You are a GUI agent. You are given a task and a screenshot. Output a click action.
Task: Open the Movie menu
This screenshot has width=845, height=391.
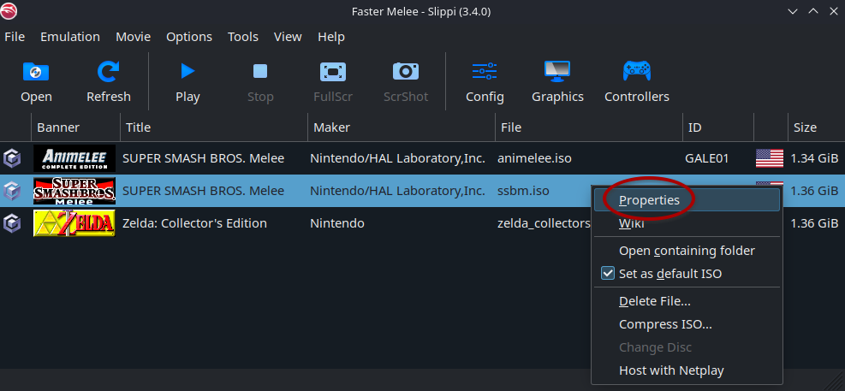[133, 37]
